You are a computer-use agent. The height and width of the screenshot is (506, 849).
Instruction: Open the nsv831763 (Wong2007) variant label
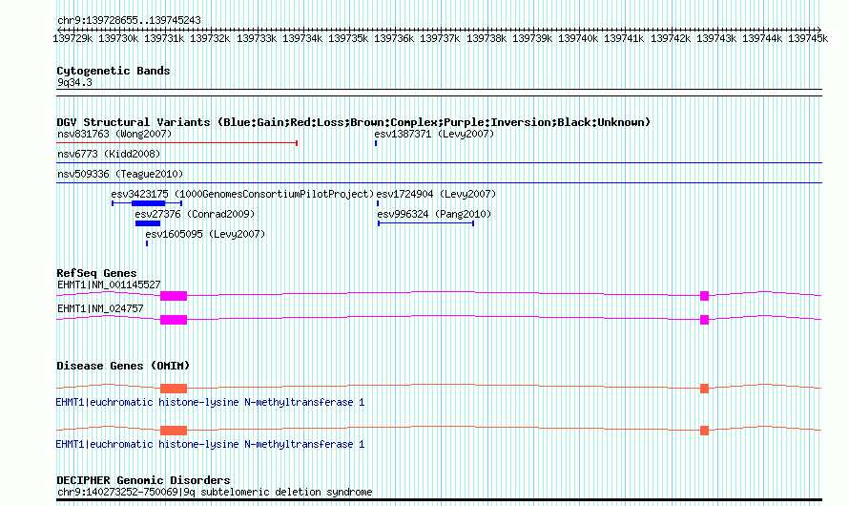[x=114, y=134]
